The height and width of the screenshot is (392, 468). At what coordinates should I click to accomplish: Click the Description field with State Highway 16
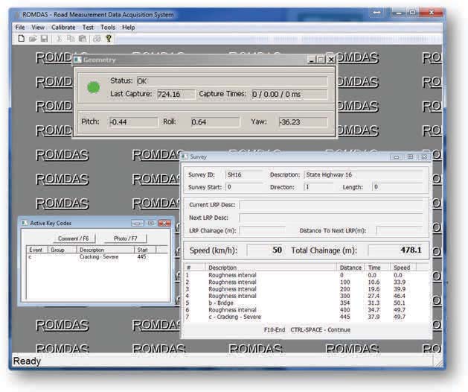click(x=363, y=174)
